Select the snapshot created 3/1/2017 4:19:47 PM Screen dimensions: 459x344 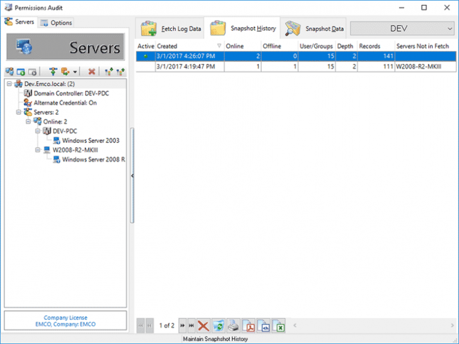(296, 66)
